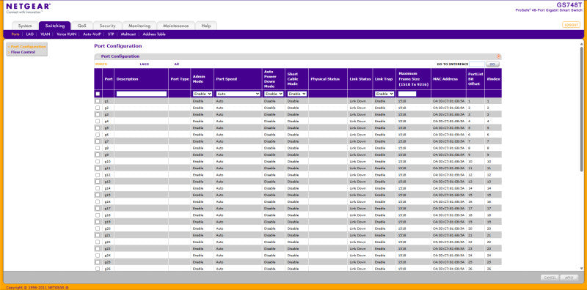Open the VLAN submenu
Screen dimensions: 587x290
(x=45, y=34)
